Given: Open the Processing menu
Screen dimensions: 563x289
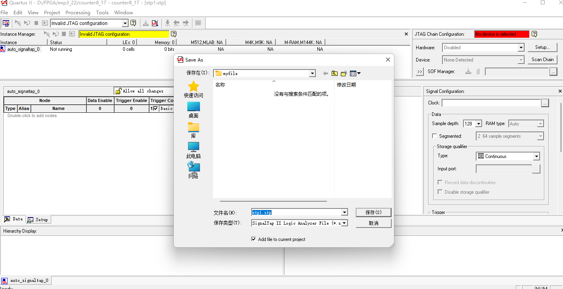Looking at the screenshot, I should pyautogui.click(x=78, y=12).
